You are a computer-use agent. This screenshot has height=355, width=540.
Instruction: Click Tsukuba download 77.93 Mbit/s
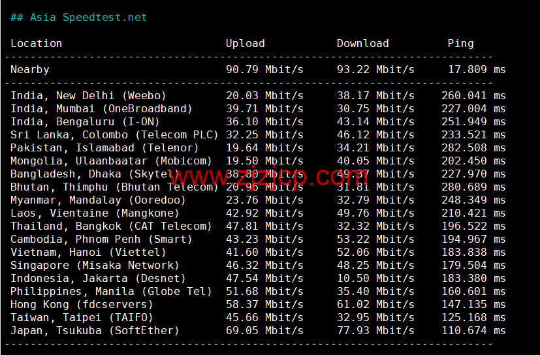point(375,331)
